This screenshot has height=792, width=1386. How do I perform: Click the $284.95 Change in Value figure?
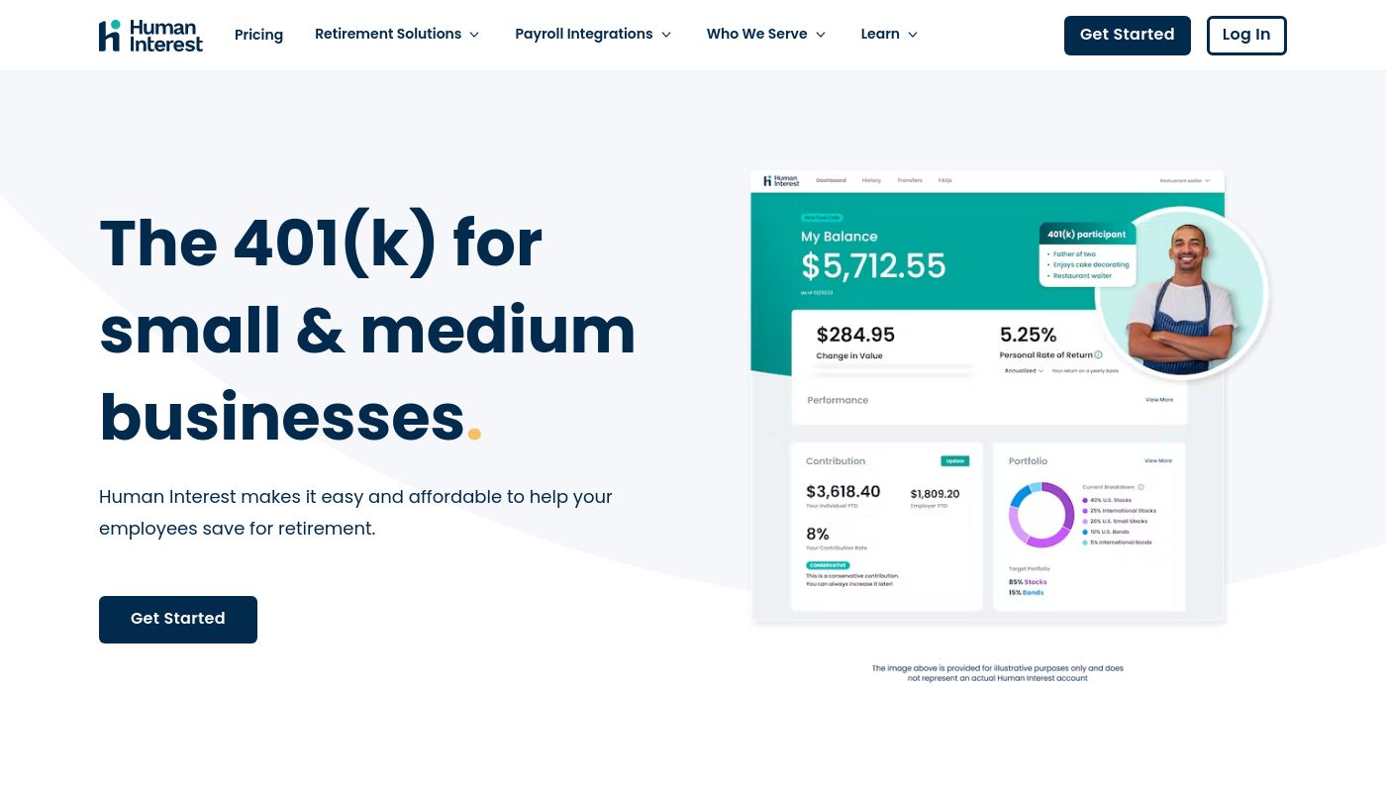point(855,335)
